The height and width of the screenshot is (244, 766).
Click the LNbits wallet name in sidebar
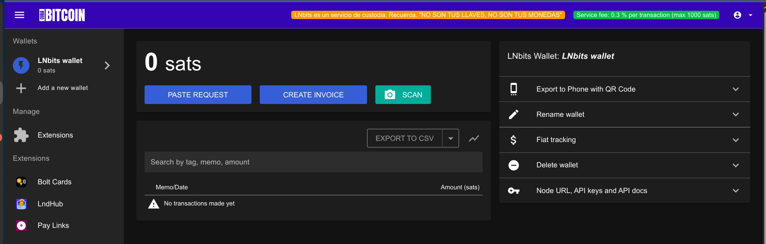(x=60, y=60)
